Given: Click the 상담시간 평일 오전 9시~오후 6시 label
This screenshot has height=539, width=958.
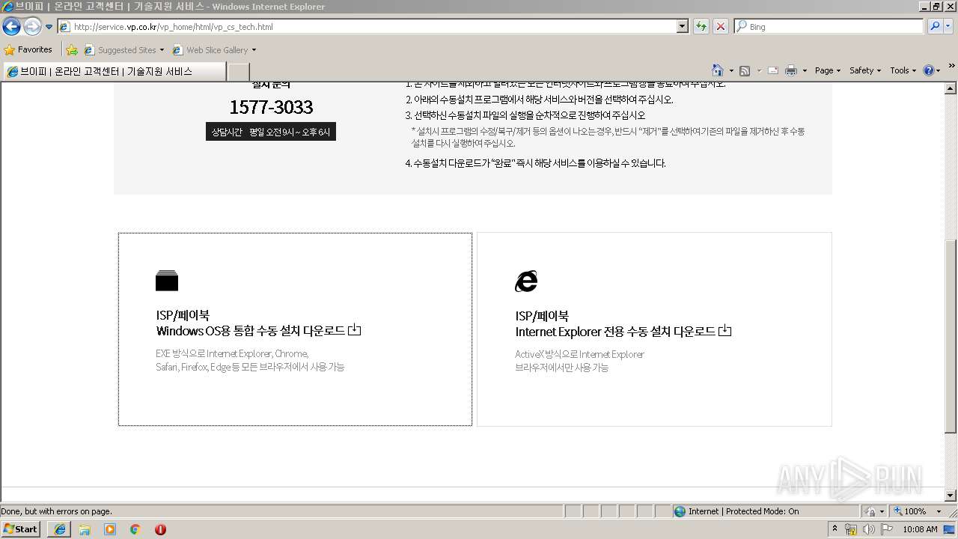Looking at the screenshot, I should [271, 132].
